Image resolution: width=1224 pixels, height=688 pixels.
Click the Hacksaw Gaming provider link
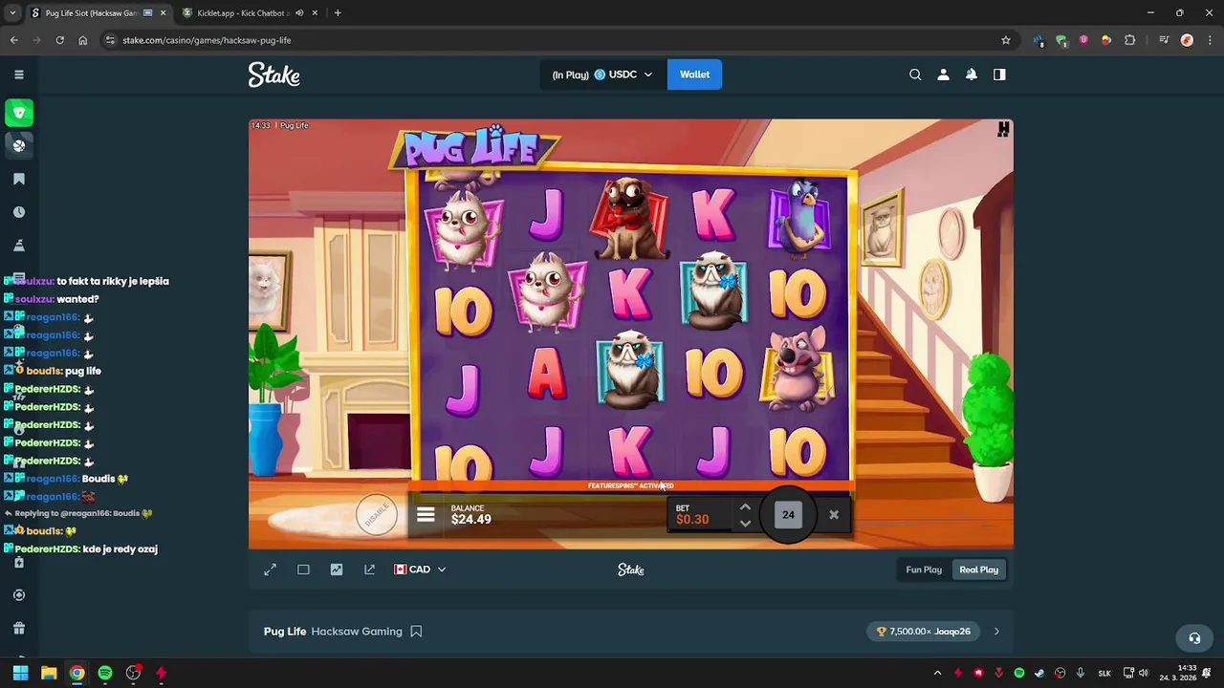357,632
